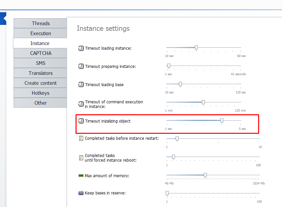Open the Create content tab
Viewport: 282px width, 207px height.
tap(40, 83)
